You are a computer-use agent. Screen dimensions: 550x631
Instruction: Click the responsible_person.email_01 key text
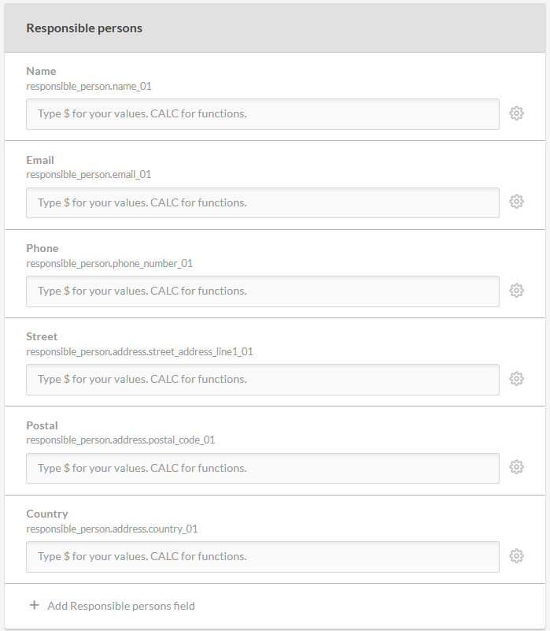click(x=88, y=174)
